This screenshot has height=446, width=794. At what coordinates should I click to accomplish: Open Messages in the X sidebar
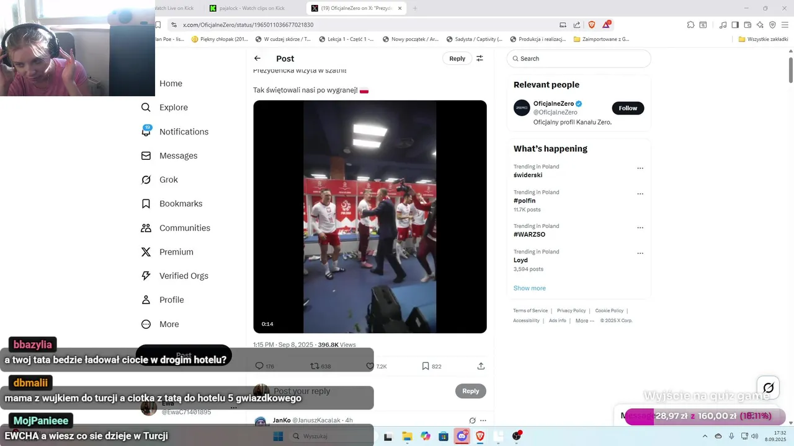coord(169,155)
